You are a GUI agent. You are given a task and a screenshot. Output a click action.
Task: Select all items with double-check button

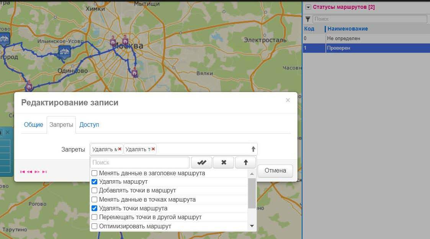coord(201,162)
